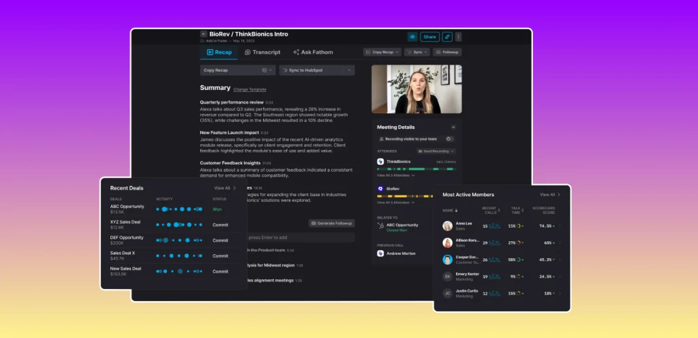Click Allison Kors' avatar
The width and height of the screenshot is (698, 338).
(x=447, y=243)
